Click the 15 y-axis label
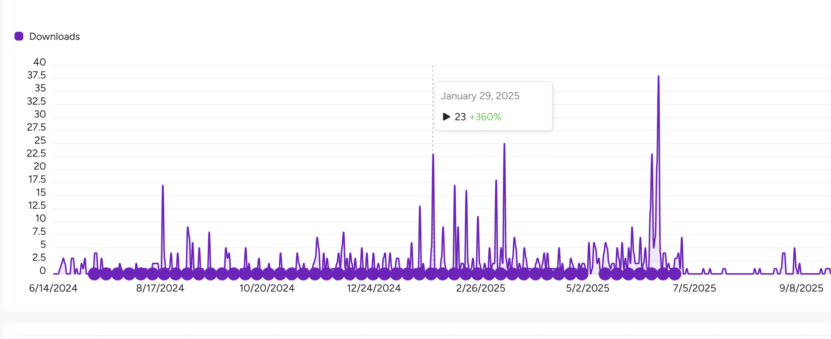 coord(41,192)
